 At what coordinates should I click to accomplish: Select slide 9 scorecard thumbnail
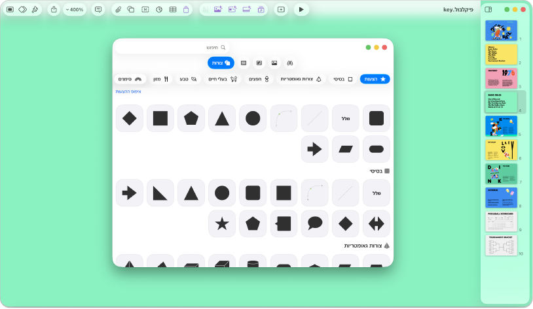(x=501, y=221)
